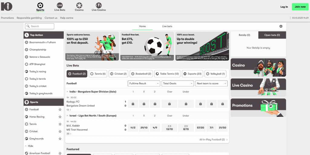310x155 pixels.
Task: Collapse Israel - Liga Bet North / South league
Action: pos(68,116)
